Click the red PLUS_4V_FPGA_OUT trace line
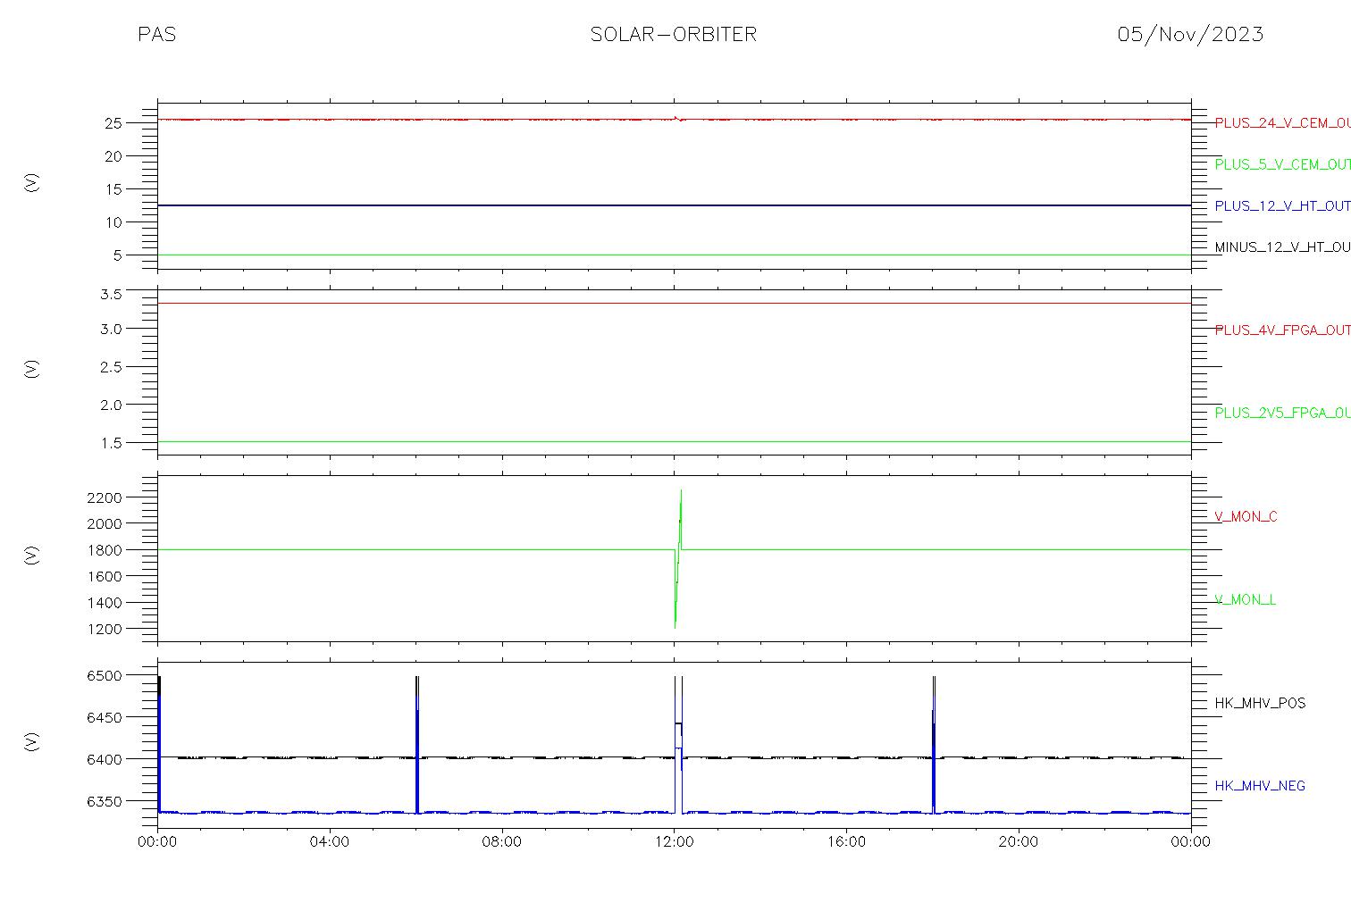 (674, 304)
